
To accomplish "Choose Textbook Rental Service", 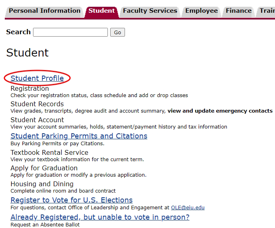I will (49, 152).
